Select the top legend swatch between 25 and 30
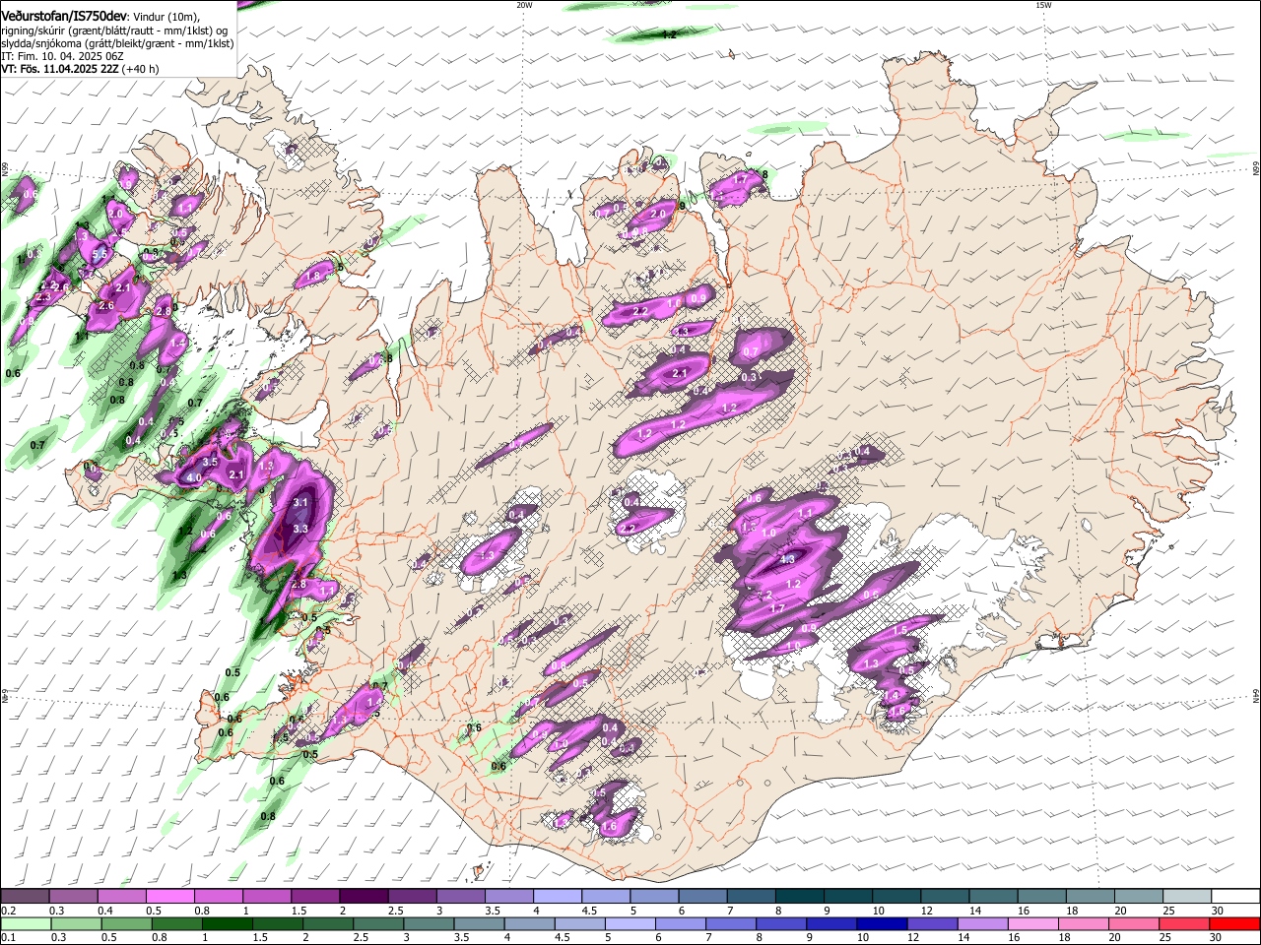The width and height of the screenshot is (1261, 945). pyautogui.click(x=1188, y=897)
